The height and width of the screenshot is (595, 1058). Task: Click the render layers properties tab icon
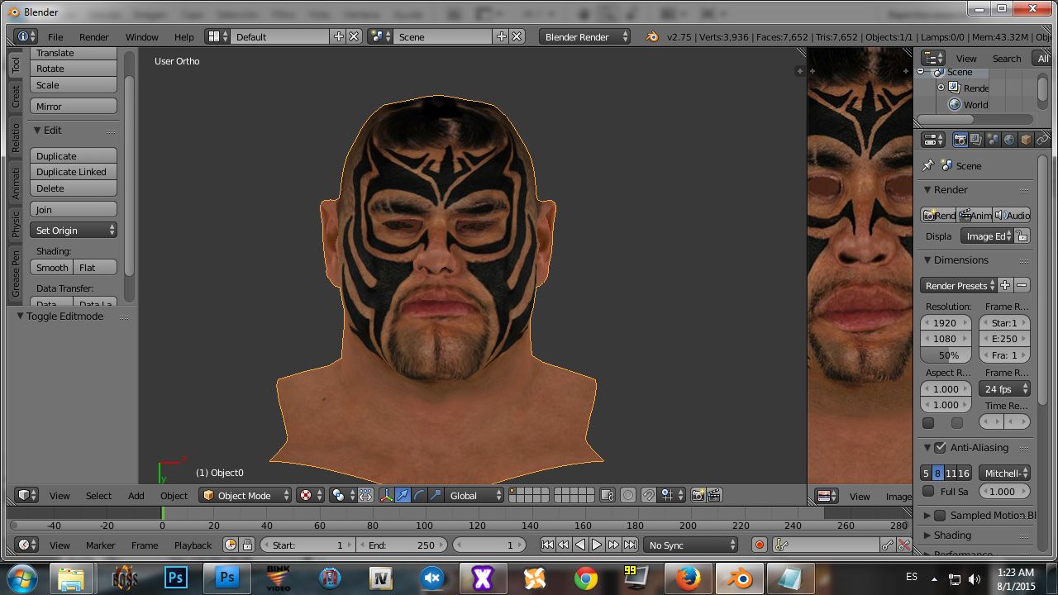tap(976, 140)
